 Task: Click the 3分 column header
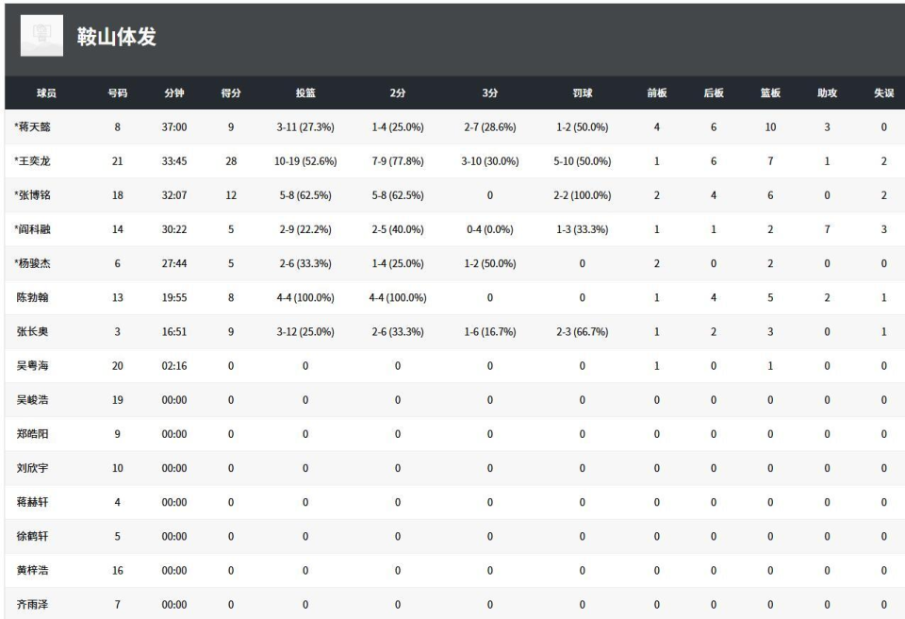point(489,93)
